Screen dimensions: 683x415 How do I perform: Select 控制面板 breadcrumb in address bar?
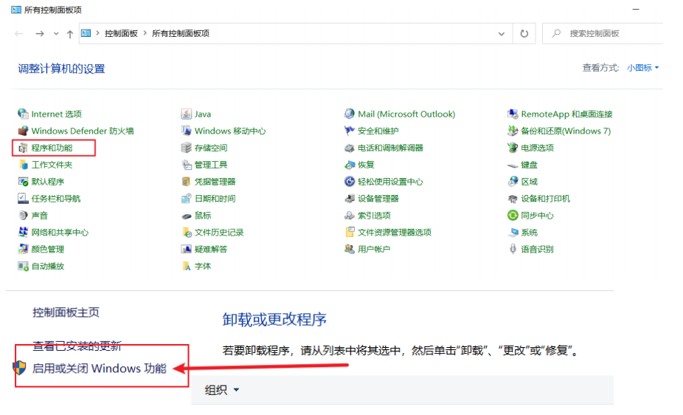click(121, 33)
